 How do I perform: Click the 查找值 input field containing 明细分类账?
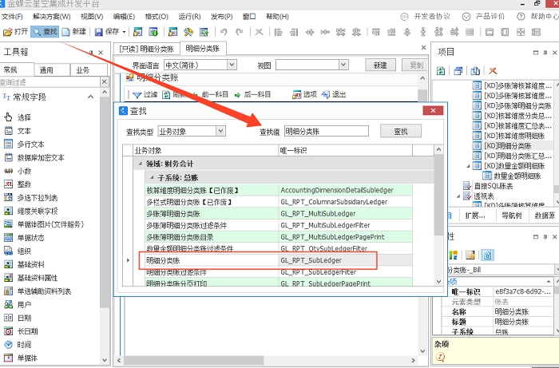point(327,131)
